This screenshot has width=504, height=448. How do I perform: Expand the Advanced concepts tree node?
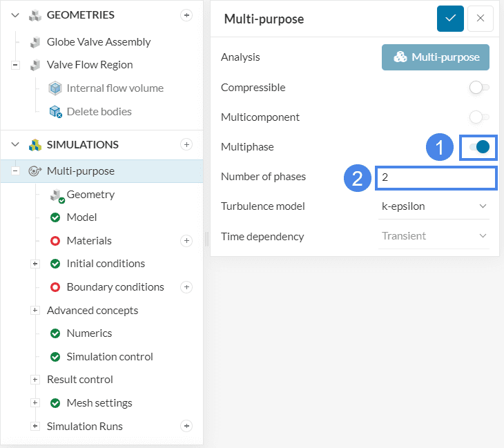[35, 311]
